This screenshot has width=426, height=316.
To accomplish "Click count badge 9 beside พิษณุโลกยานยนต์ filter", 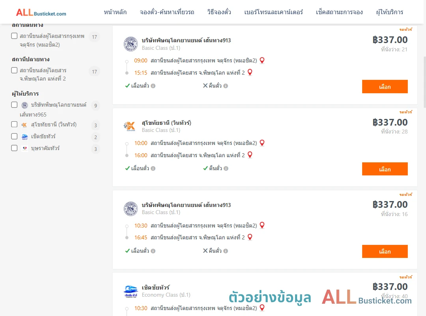I will coord(95,105).
